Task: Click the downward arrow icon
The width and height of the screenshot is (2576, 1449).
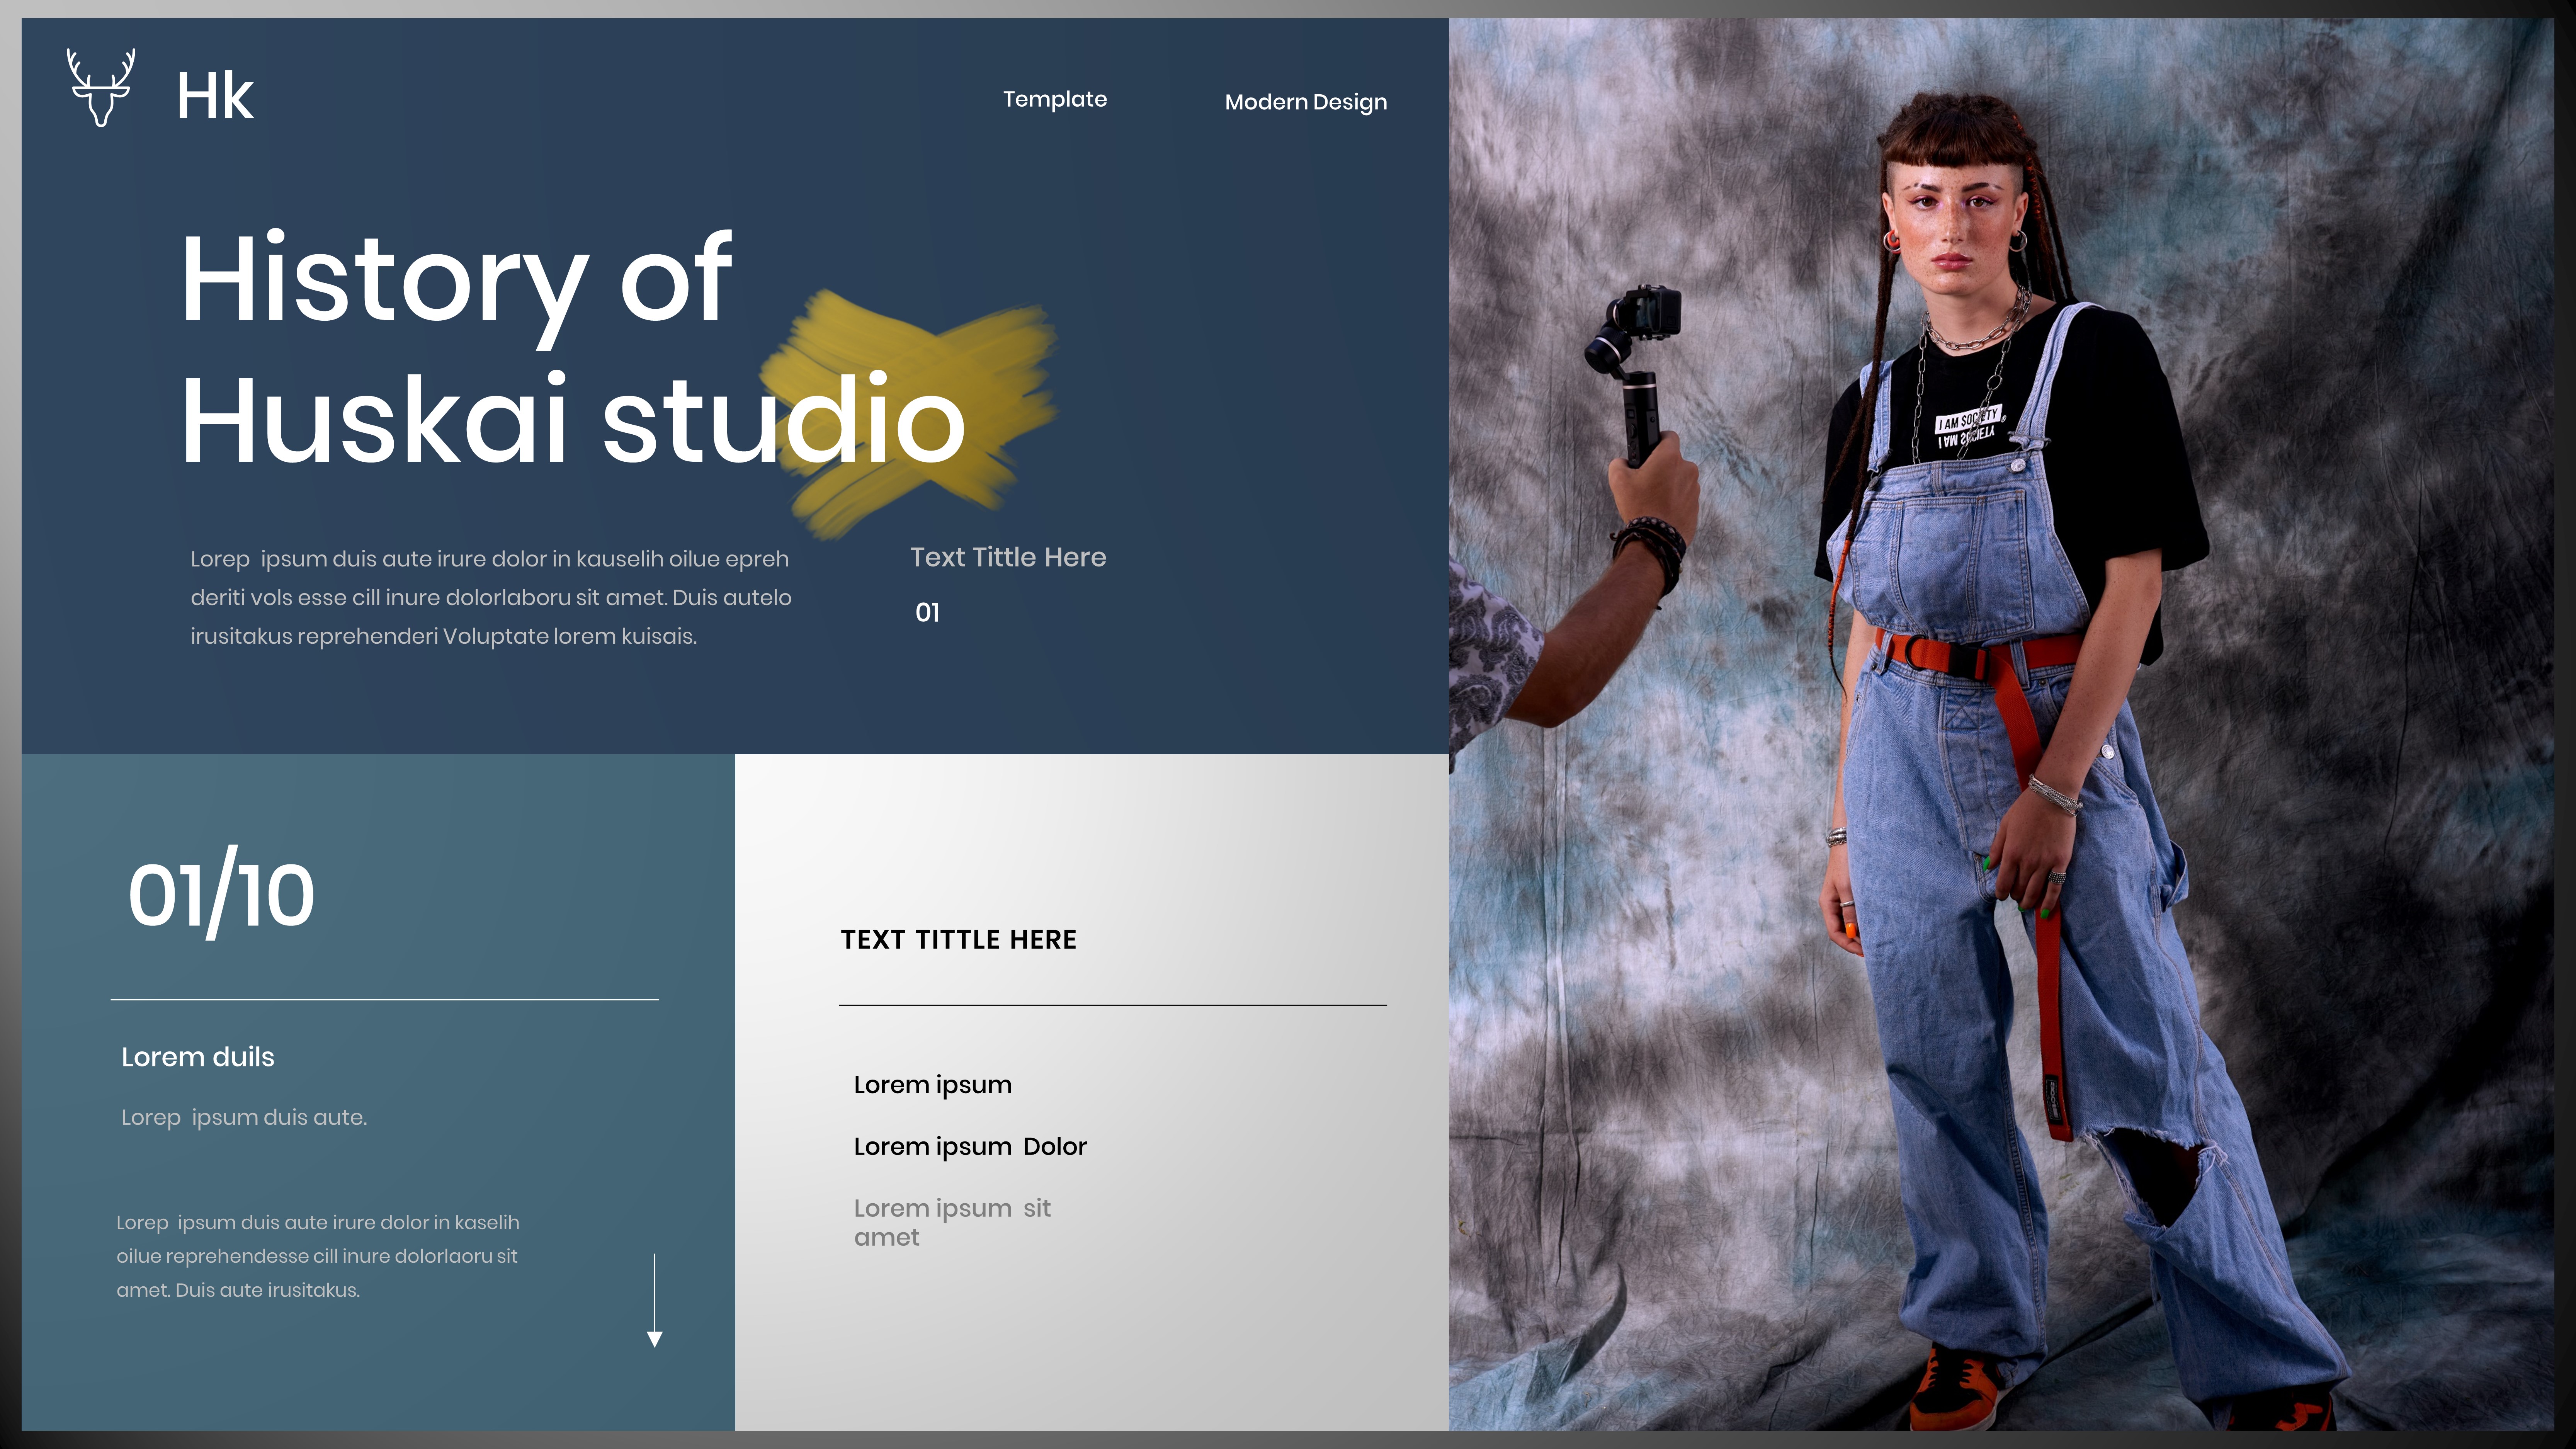Action: pos(655,1300)
